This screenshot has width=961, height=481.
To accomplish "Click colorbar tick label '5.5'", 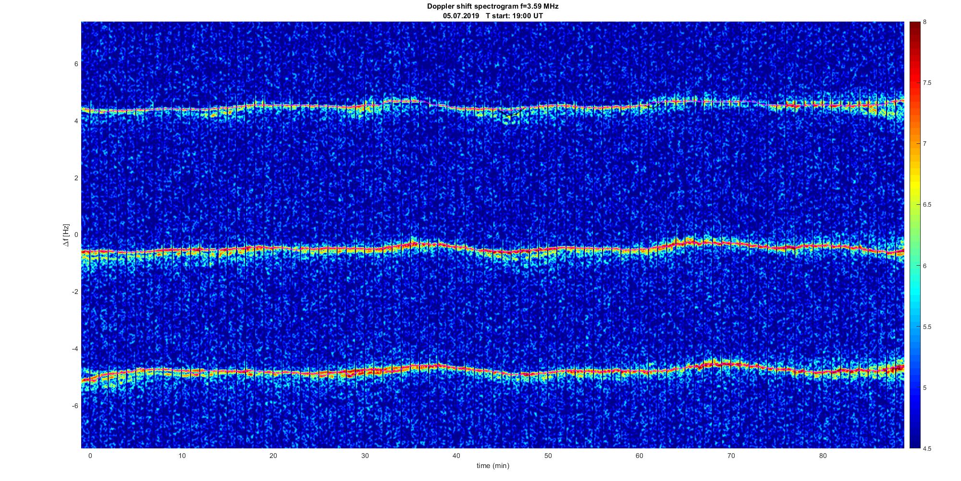I will [927, 327].
